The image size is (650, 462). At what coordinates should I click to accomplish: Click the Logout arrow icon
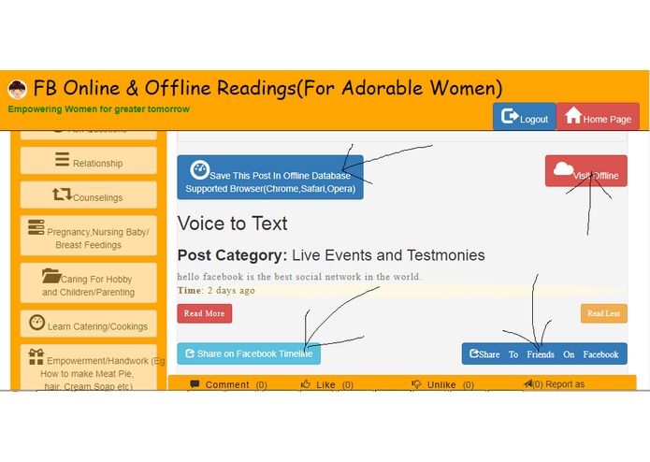(x=510, y=116)
